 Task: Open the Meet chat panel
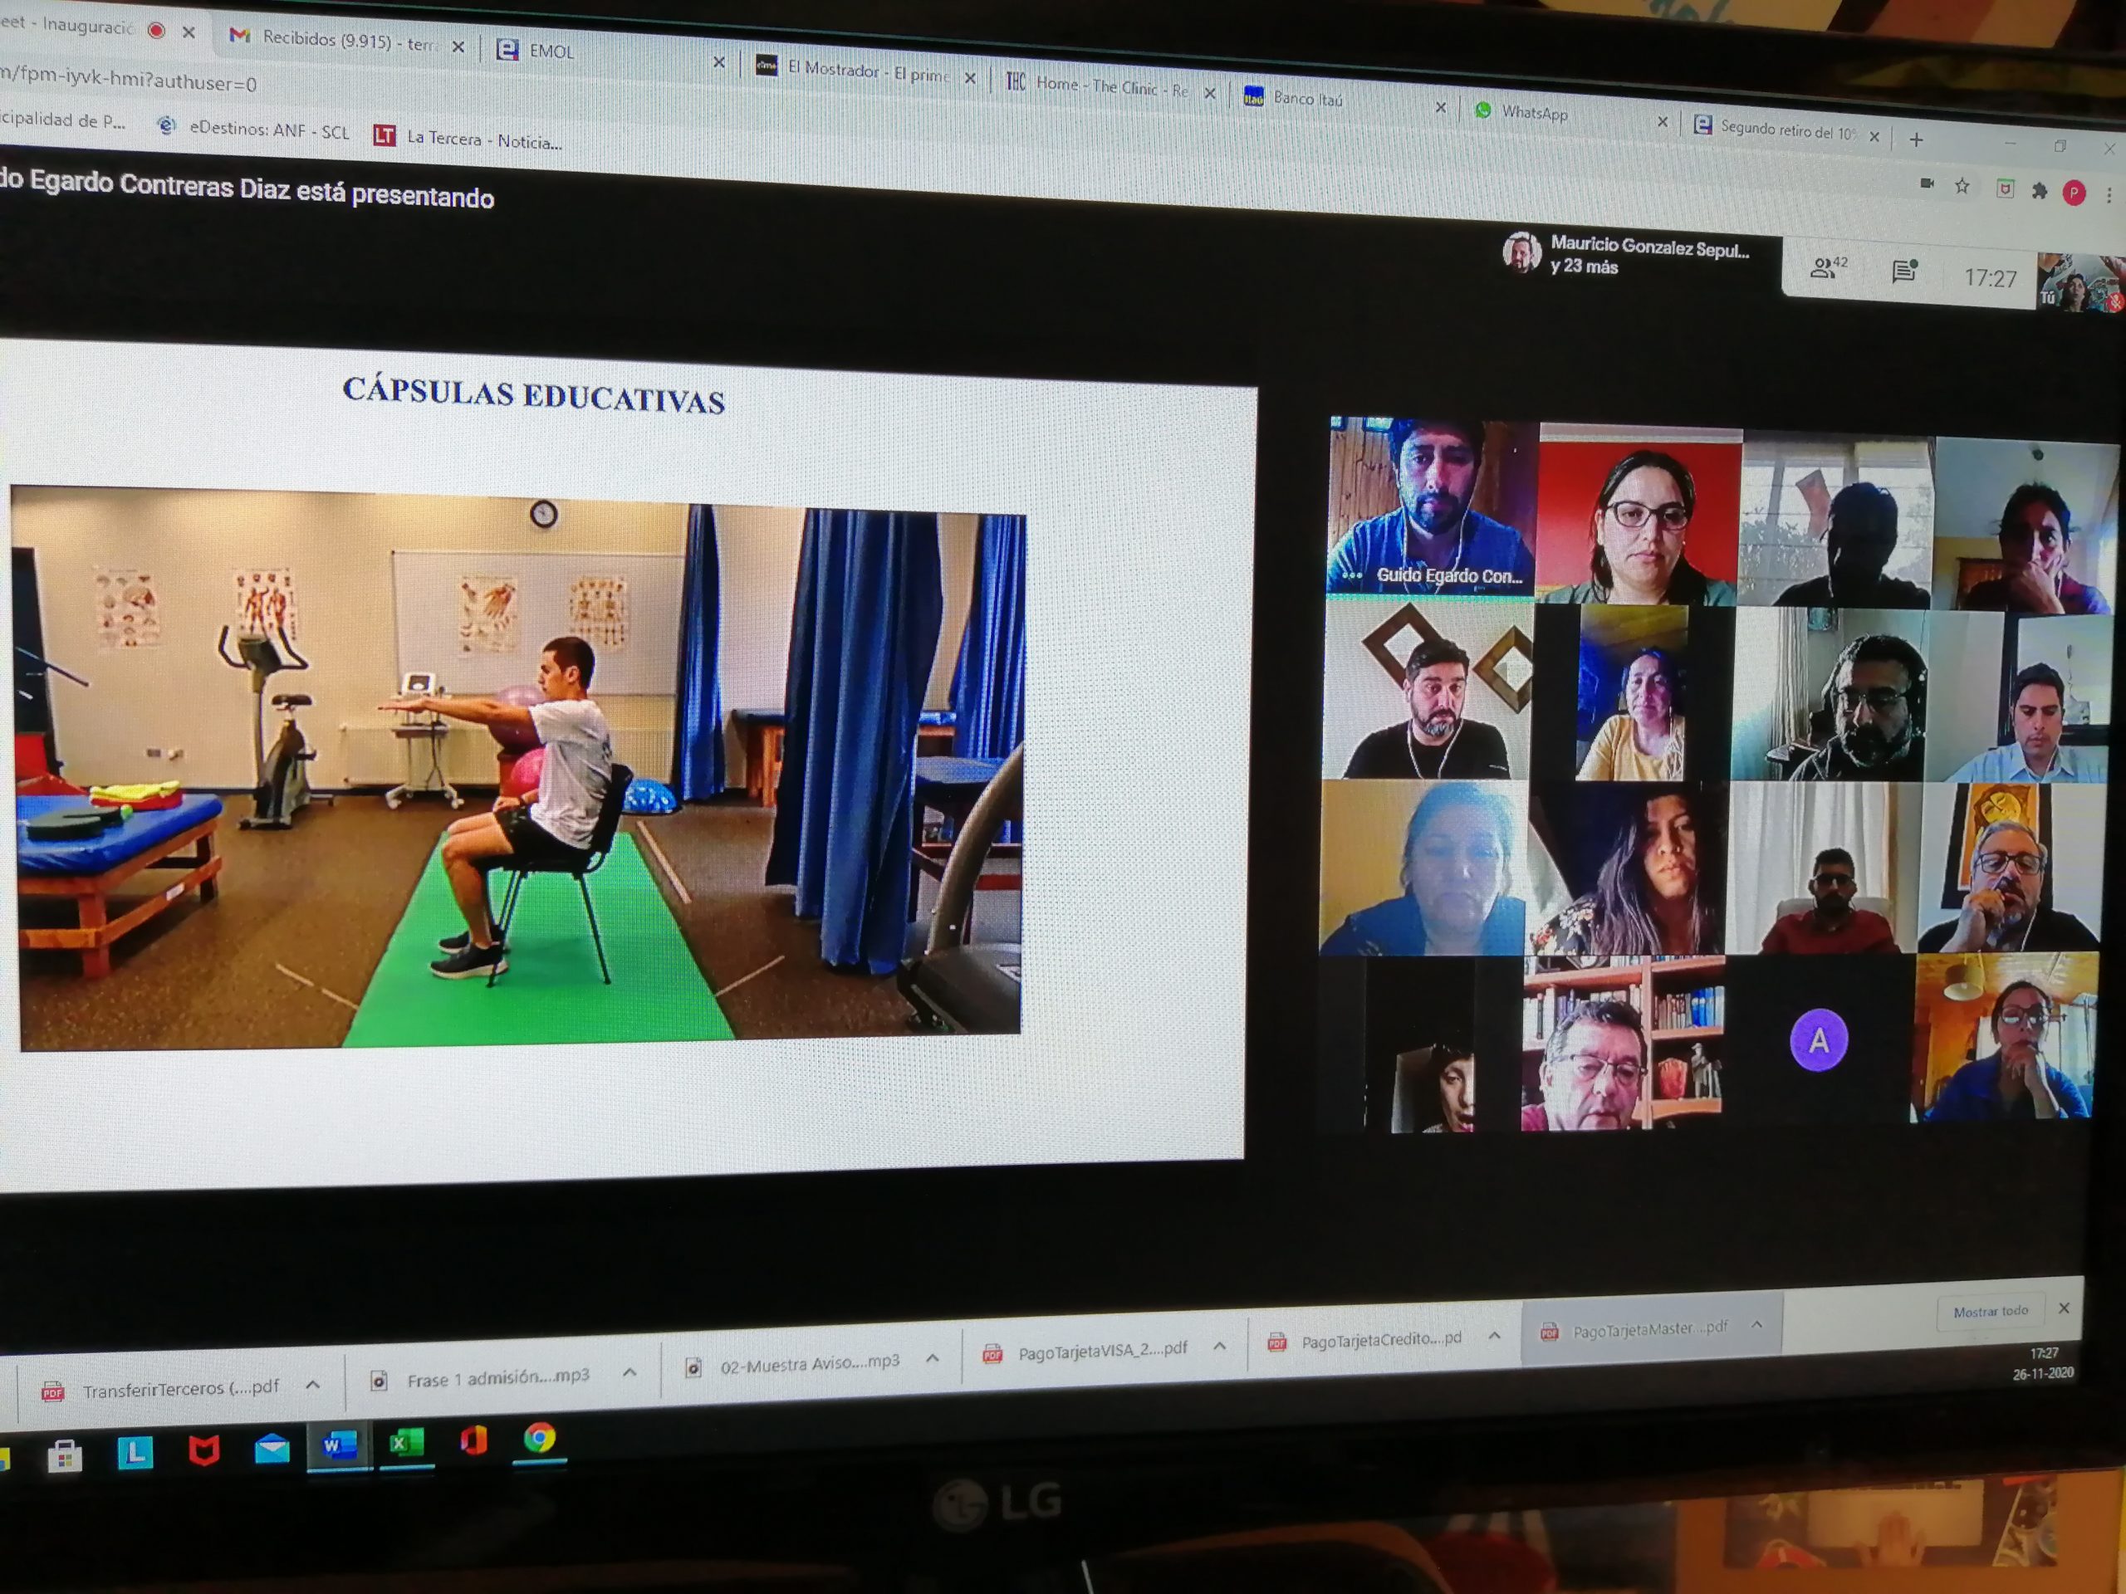[x=1903, y=272]
